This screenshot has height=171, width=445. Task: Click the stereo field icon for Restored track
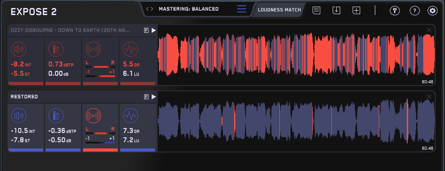coord(93,116)
